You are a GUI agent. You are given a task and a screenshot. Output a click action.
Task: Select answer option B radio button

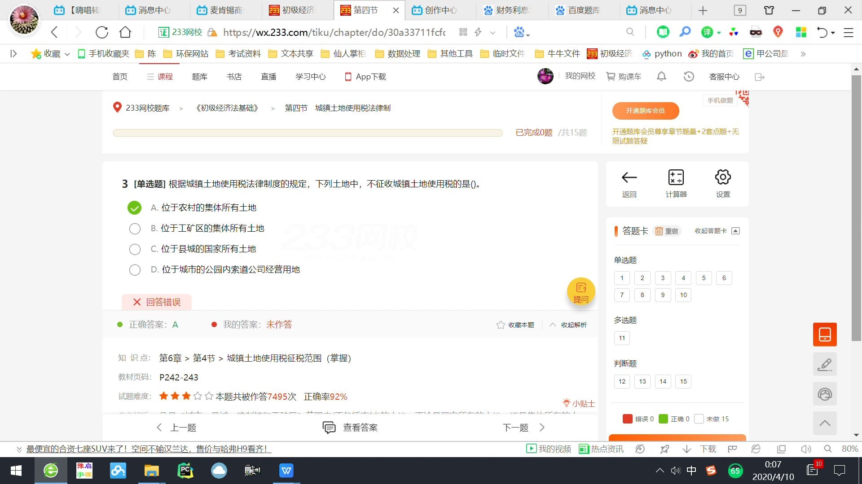[x=135, y=229]
